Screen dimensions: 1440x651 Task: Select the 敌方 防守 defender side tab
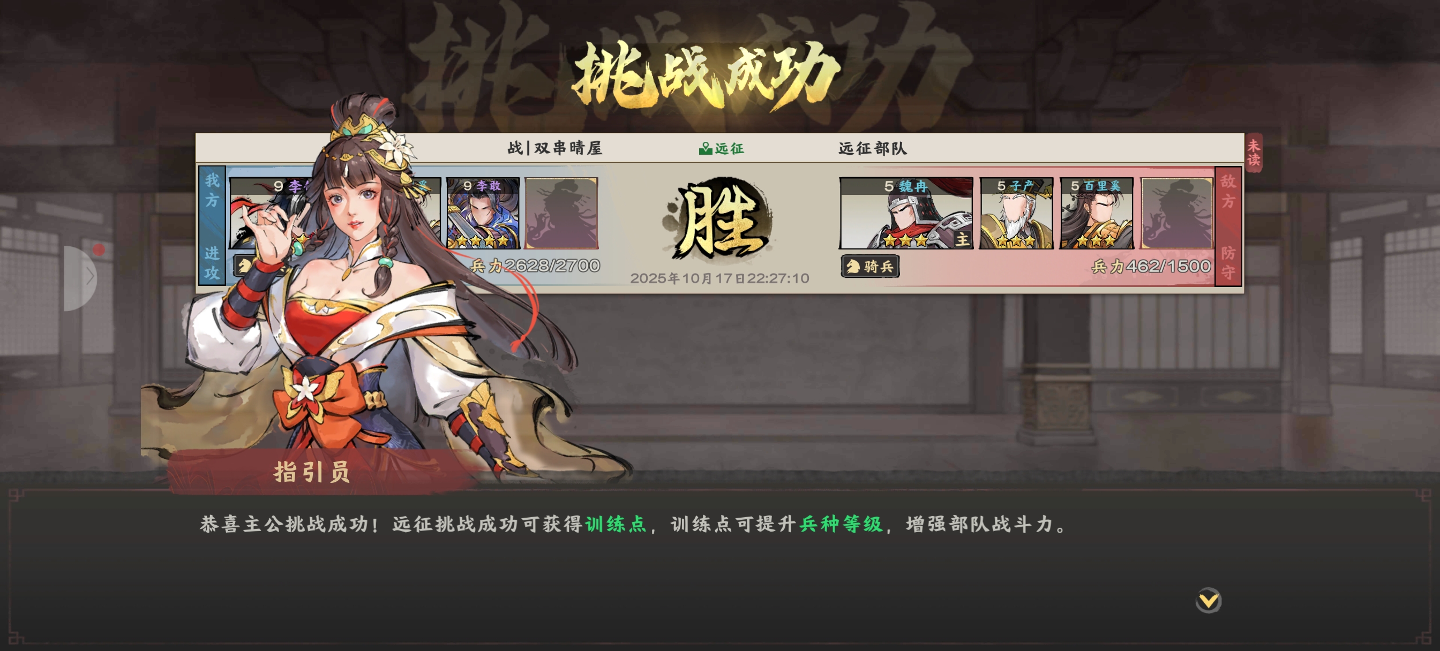1227,226
